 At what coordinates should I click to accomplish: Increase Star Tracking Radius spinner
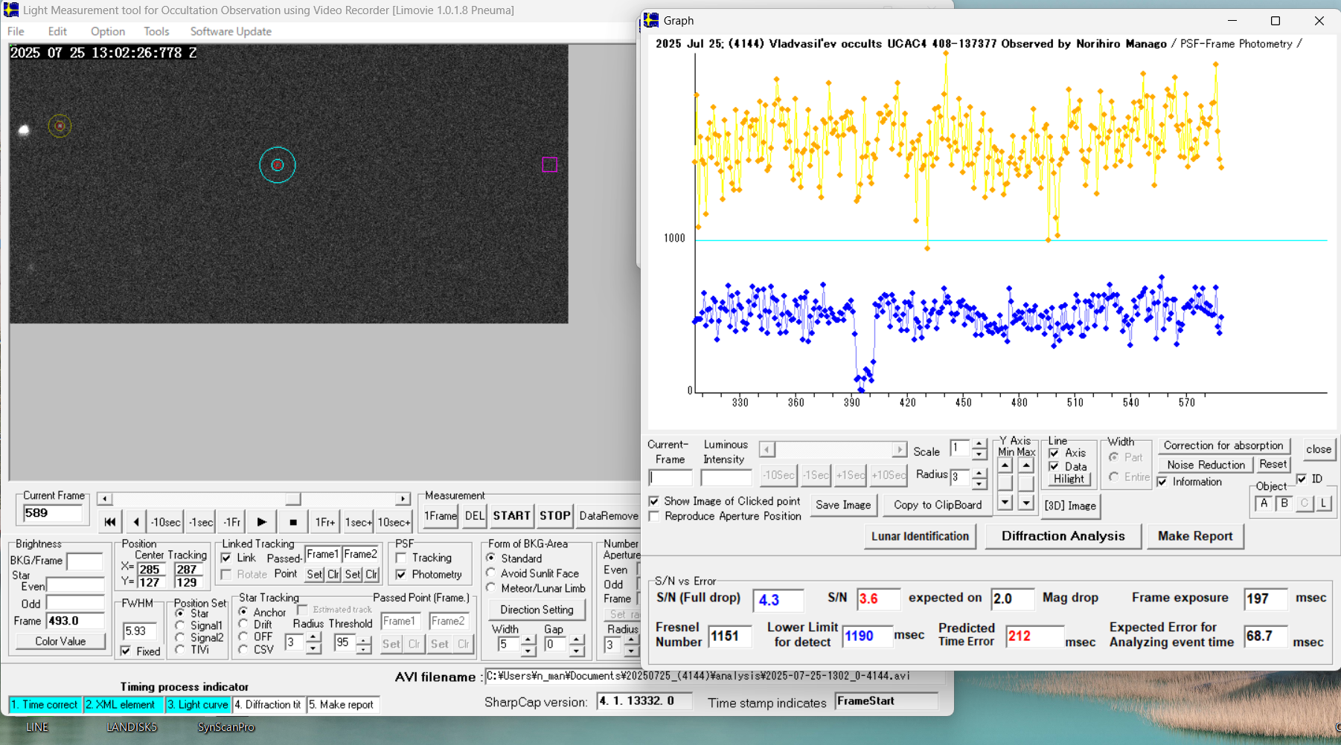[313, 637]
